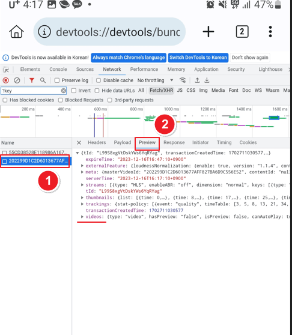The height and width of the screenshot is (335, 292).
Task: Toggle the network filter funnel icon
Action: (32, 80)
